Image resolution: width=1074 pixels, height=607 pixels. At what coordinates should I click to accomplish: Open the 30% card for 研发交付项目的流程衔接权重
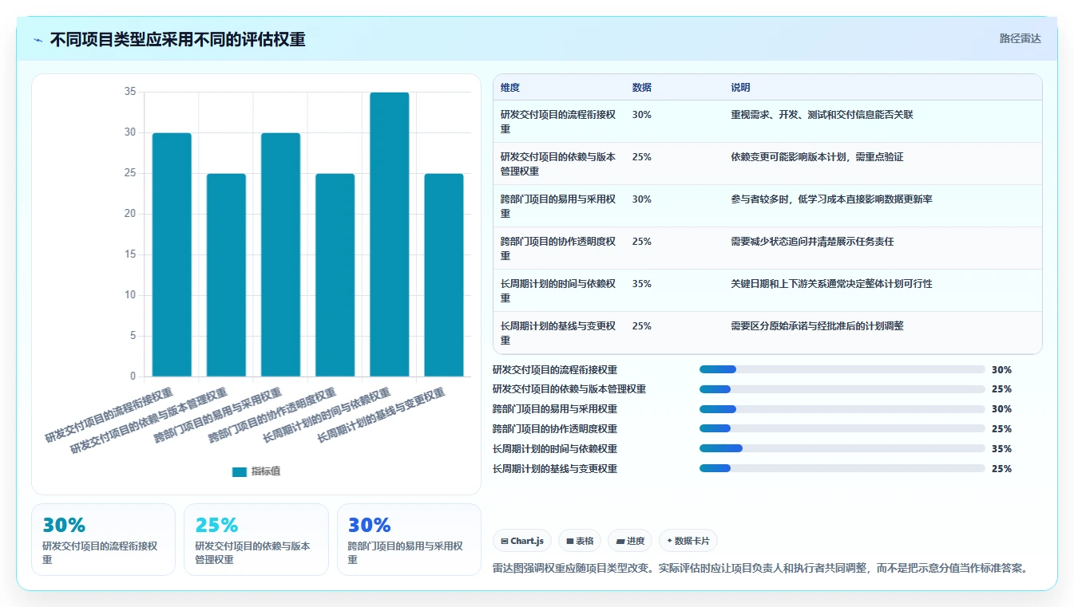coord(103,539)
